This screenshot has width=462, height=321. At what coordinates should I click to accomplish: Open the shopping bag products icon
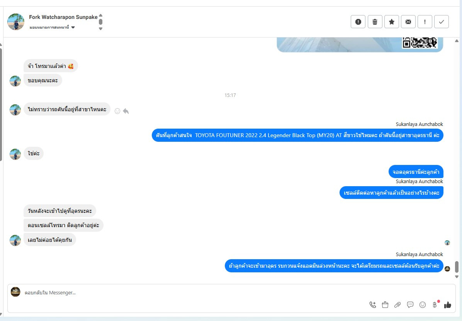coord(385,305)
